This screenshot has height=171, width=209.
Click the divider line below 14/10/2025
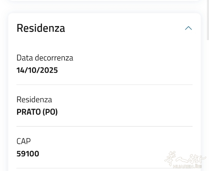[x=105, y=85]
